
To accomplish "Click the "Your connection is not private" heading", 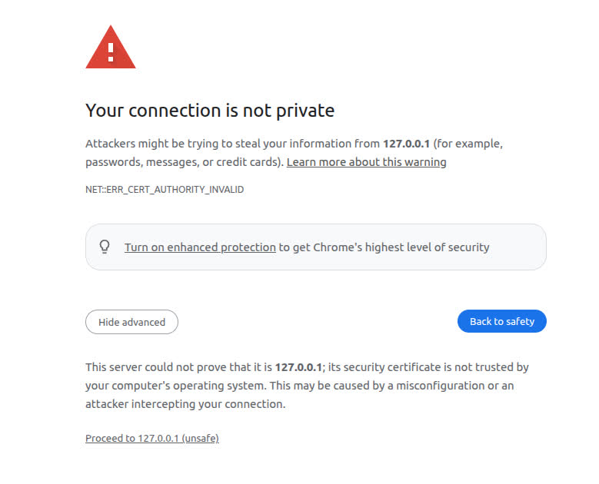I will click(x=210, y=111).
